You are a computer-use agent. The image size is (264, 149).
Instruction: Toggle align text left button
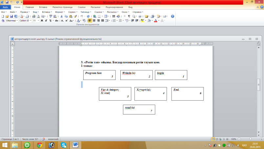click(90, 21)
